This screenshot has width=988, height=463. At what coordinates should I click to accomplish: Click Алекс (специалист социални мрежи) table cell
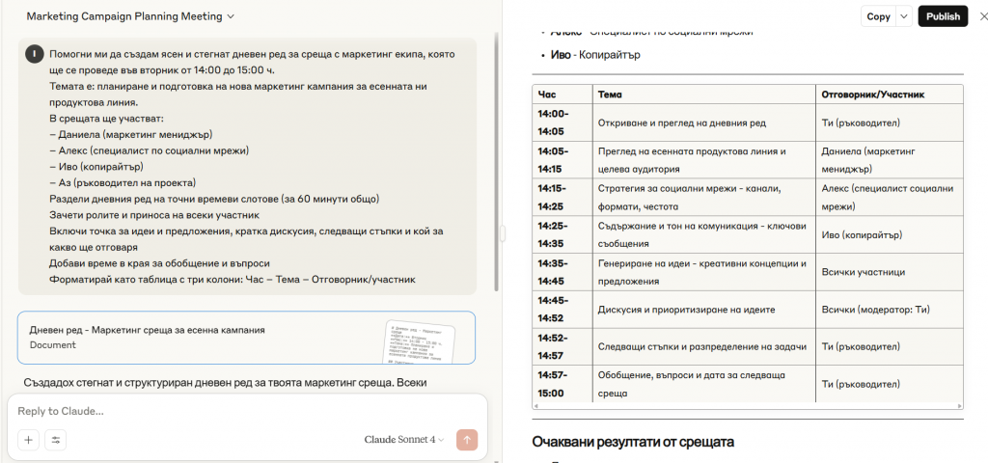[889, 197]
